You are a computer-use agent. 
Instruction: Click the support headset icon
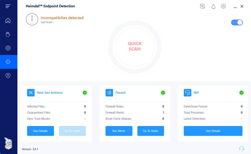point(241,149)
